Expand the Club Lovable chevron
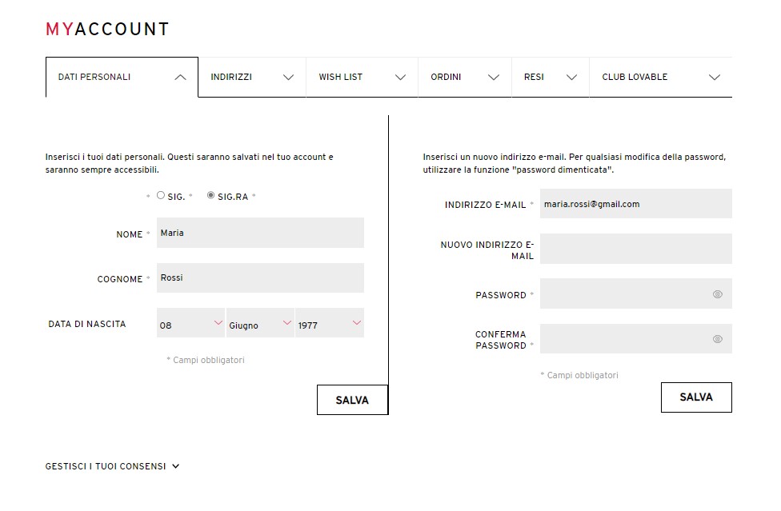 pos(715,77)
